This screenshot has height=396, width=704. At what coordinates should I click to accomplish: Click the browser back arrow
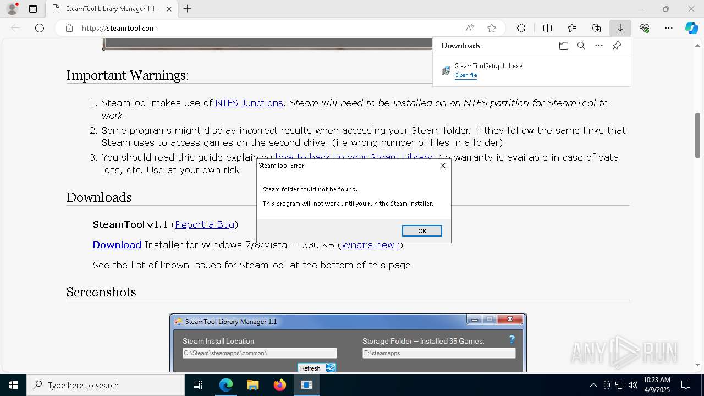pyautogui.click(x=15, y=28)
